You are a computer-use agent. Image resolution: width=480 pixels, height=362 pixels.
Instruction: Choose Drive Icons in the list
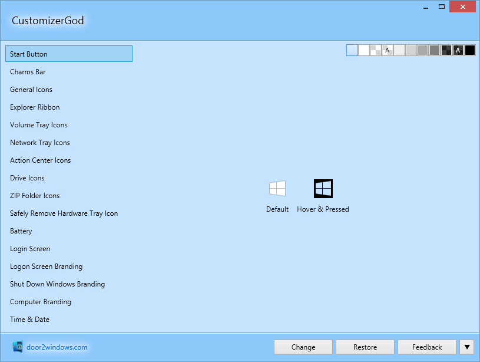point(69,178)
